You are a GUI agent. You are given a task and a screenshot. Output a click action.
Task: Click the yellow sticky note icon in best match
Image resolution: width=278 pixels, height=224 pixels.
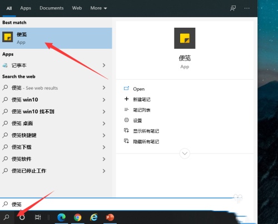8,37
